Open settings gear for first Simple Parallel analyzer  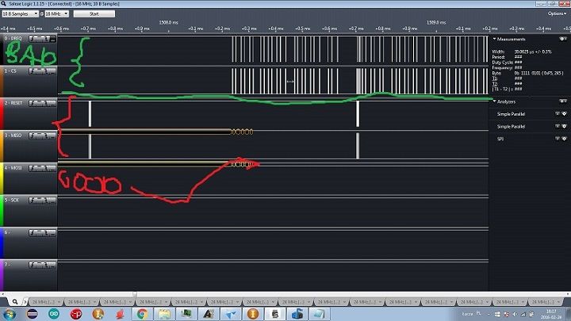[x=565, y=114]
